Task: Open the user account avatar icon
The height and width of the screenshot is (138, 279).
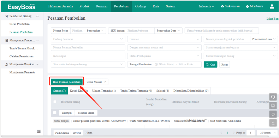Action: [x=272, y=7]
